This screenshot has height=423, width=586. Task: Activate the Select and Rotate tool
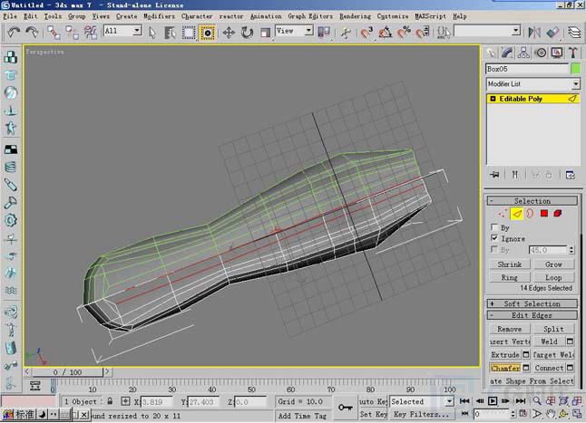pos(247,33)
